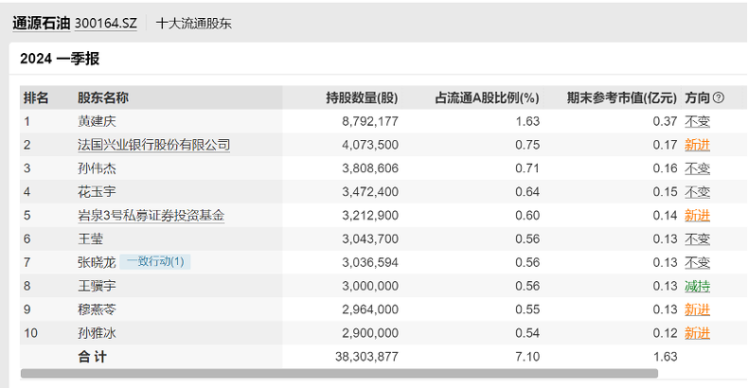Viewport: 748px width, 388px height.
Task: Select shareholder name 穆燕苓
Action: 97,309
